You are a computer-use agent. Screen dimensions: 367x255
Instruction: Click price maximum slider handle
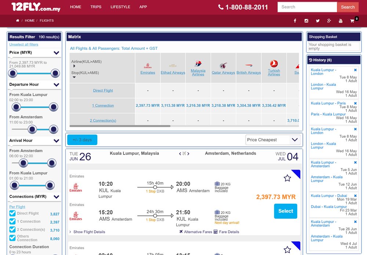pyautogui.click(x=55, y=73)
